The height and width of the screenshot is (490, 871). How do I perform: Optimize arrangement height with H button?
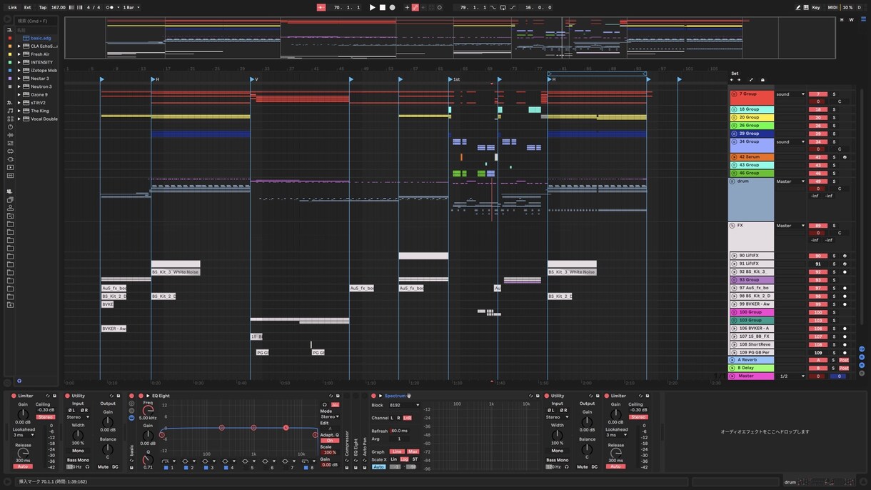842,20
